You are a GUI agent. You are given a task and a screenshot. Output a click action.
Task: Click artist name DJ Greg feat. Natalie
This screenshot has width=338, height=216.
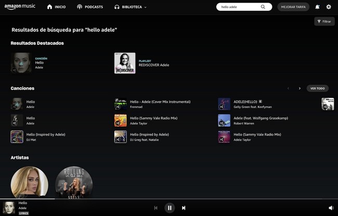click(x=144, y=140)
